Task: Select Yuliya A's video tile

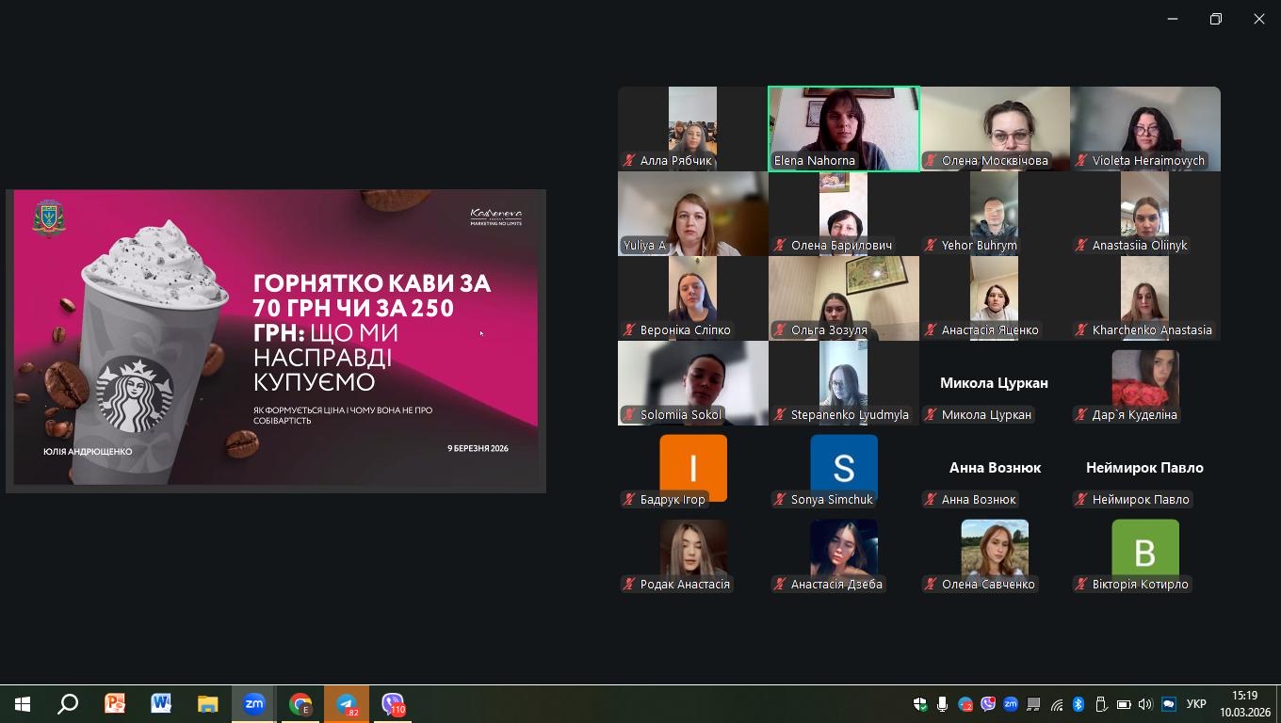Action: point(693,214)
